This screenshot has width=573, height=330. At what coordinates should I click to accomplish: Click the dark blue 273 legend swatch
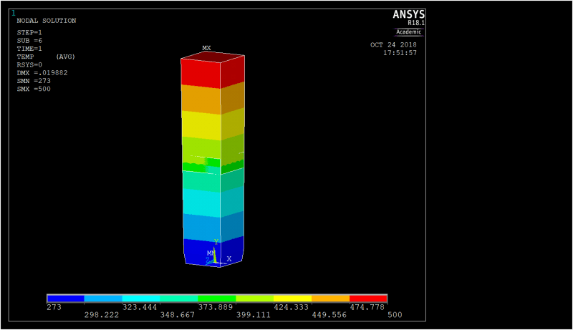65,299
